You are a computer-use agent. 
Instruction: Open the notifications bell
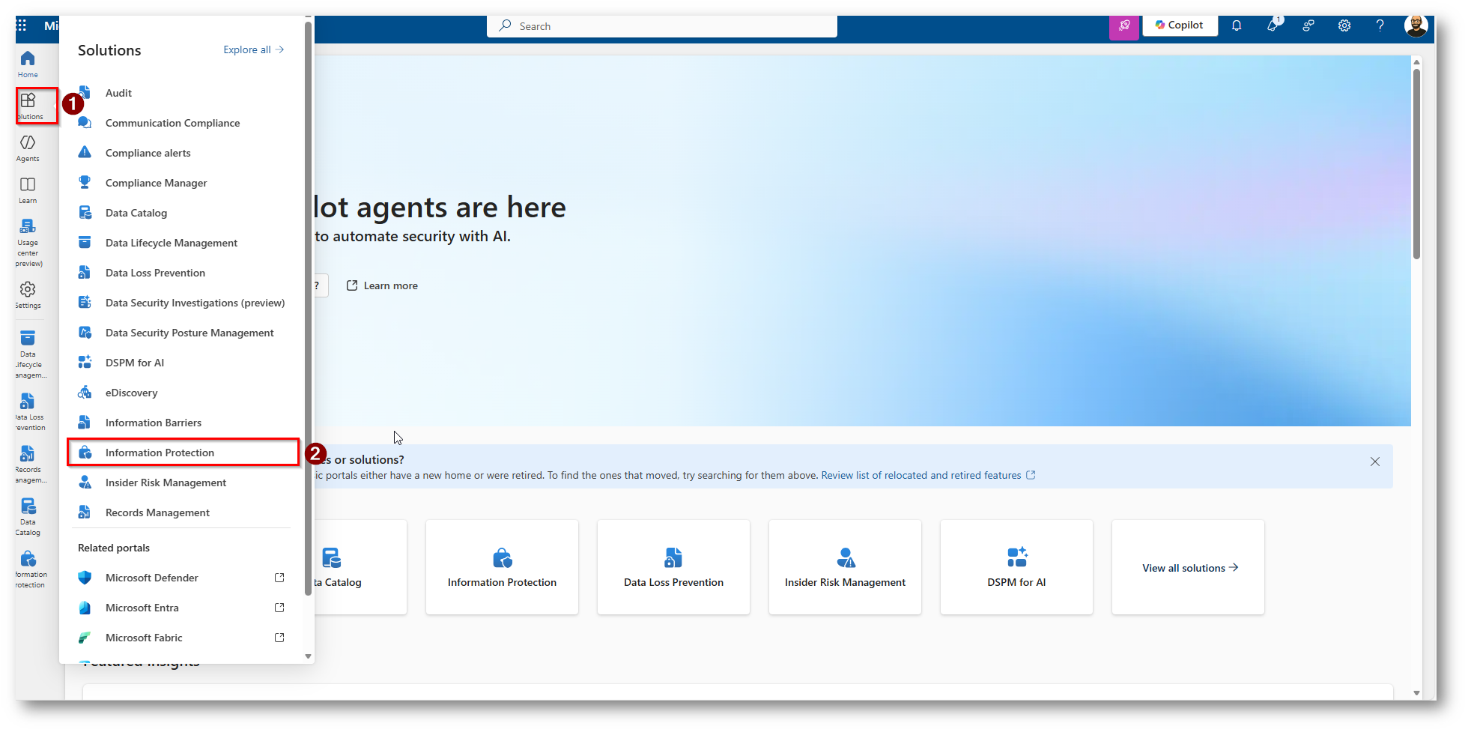1237,25
